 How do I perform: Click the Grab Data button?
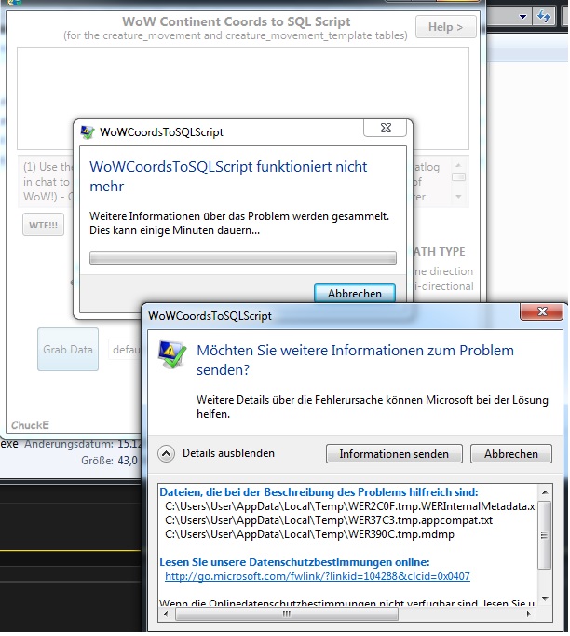pos(68,349)
